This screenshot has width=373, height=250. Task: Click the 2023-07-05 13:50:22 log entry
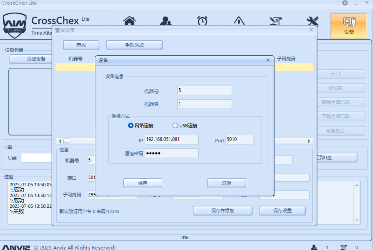pos(31,206)
